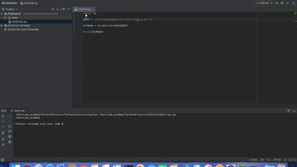Click the line separator 'n/a' status entry
Image resolution: width=297 pixels, height=167 pixels.
coord(269,160)
